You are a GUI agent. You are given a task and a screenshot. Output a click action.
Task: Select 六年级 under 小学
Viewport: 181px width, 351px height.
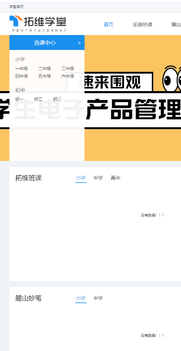[68, 76]
